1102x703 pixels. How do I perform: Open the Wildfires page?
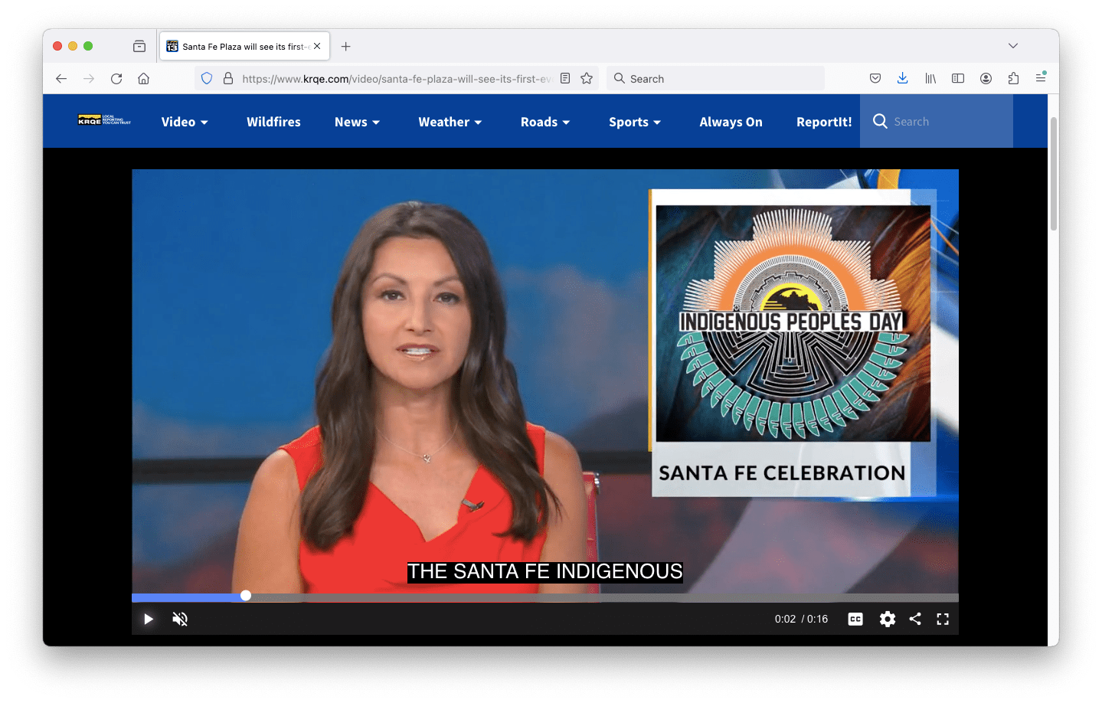click(273, 122)
